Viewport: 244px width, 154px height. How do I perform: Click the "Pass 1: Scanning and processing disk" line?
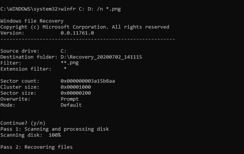54,129
